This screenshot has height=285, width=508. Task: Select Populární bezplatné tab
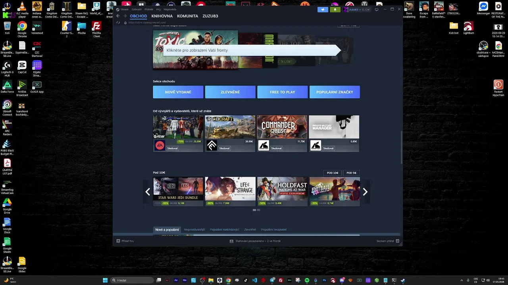tap(274, 230)
